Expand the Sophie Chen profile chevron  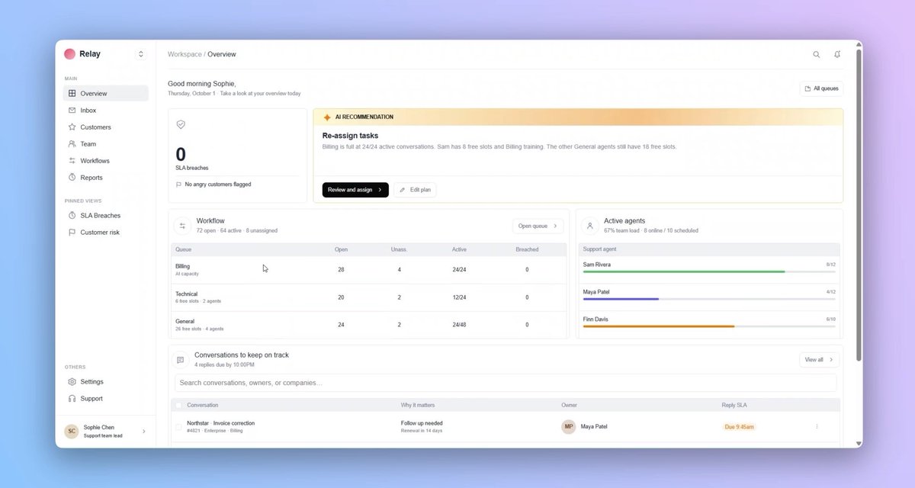pos(143,432)
